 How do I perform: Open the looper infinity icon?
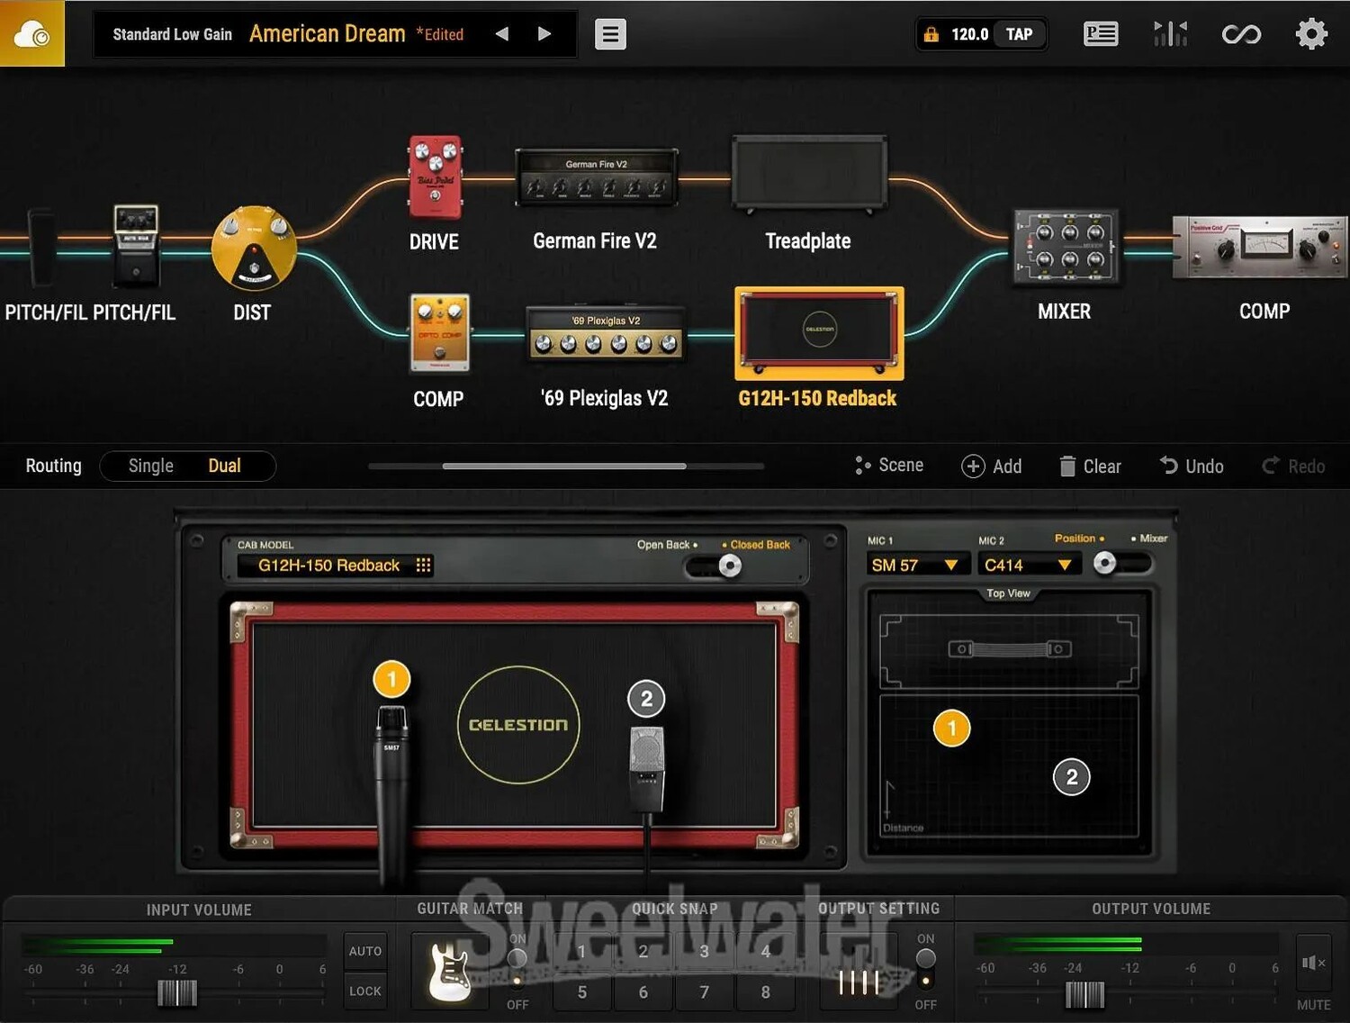click(x=1241, y=34)
